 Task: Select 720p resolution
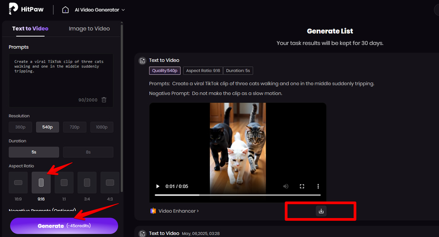[x=75, y=127]
